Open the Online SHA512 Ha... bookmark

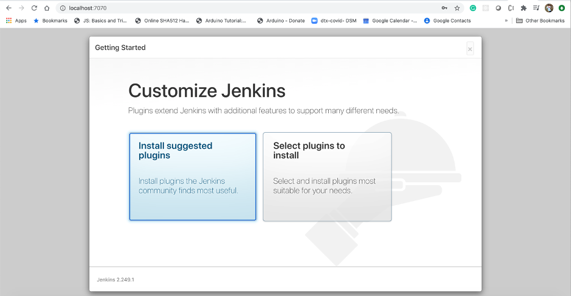pyautogui.click(x=162, y=21)
